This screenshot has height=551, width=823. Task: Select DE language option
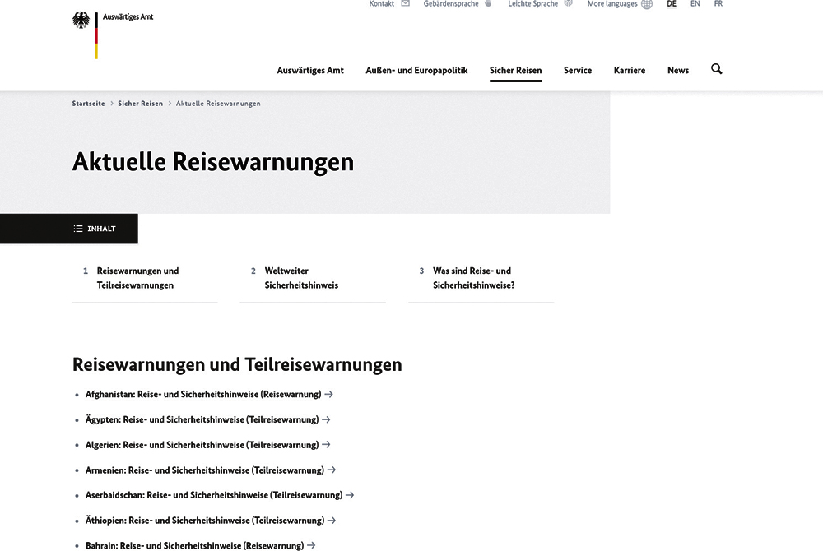click(672, 4)
